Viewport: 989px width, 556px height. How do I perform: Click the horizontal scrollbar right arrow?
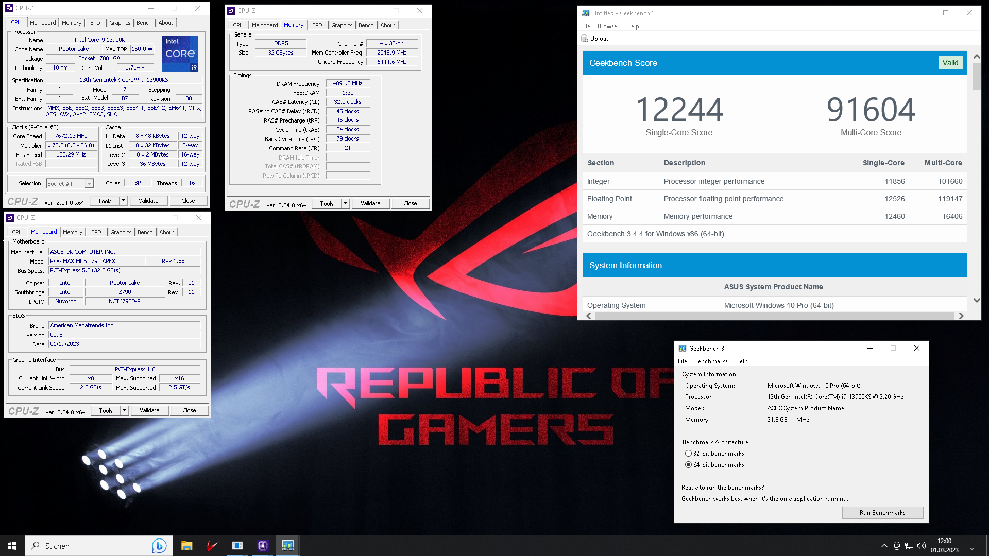(961, 316)
